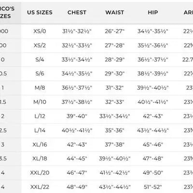Select the XL/16 size cell
This screenshot has width=193, height=193.
click(40, 144)
